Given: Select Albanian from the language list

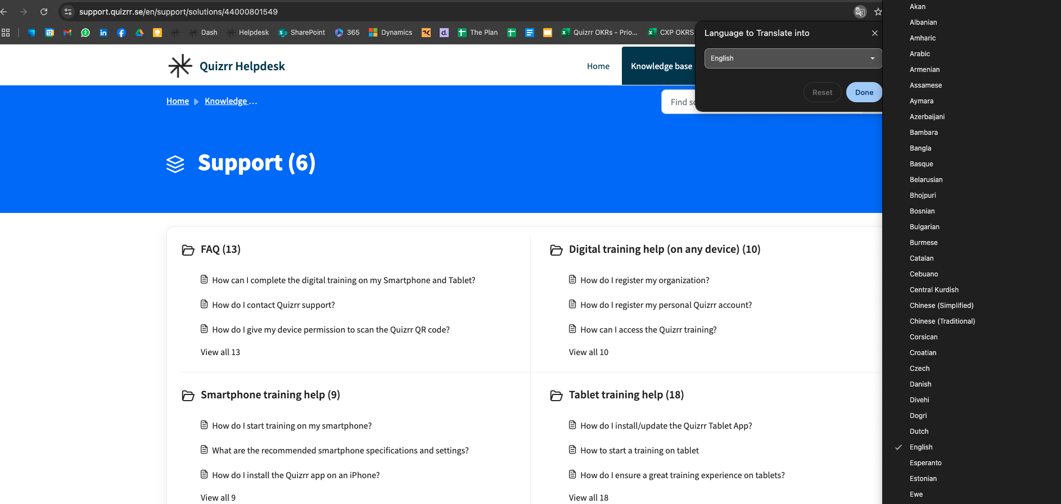Looking at the screenshot, I should point(923,22).
